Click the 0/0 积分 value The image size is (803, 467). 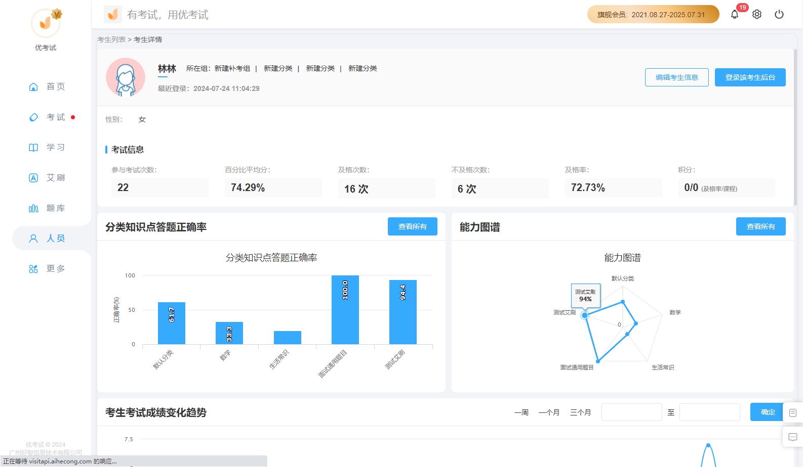691,188
